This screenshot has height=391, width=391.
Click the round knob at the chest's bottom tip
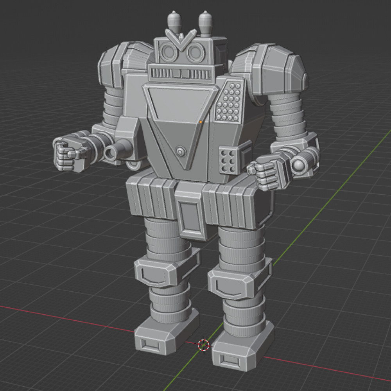[181, 151]
